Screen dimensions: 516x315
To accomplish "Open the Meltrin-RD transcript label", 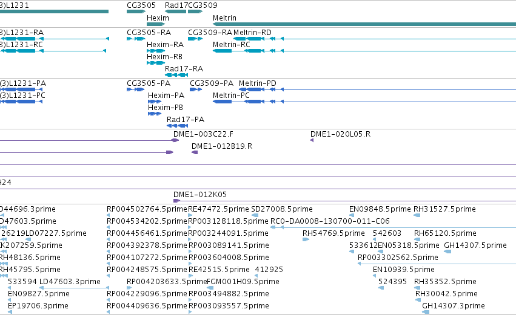I will (x=252, y=33).
